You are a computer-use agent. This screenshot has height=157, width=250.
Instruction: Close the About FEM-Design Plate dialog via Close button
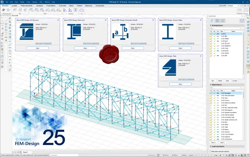(x=180, y=84)
